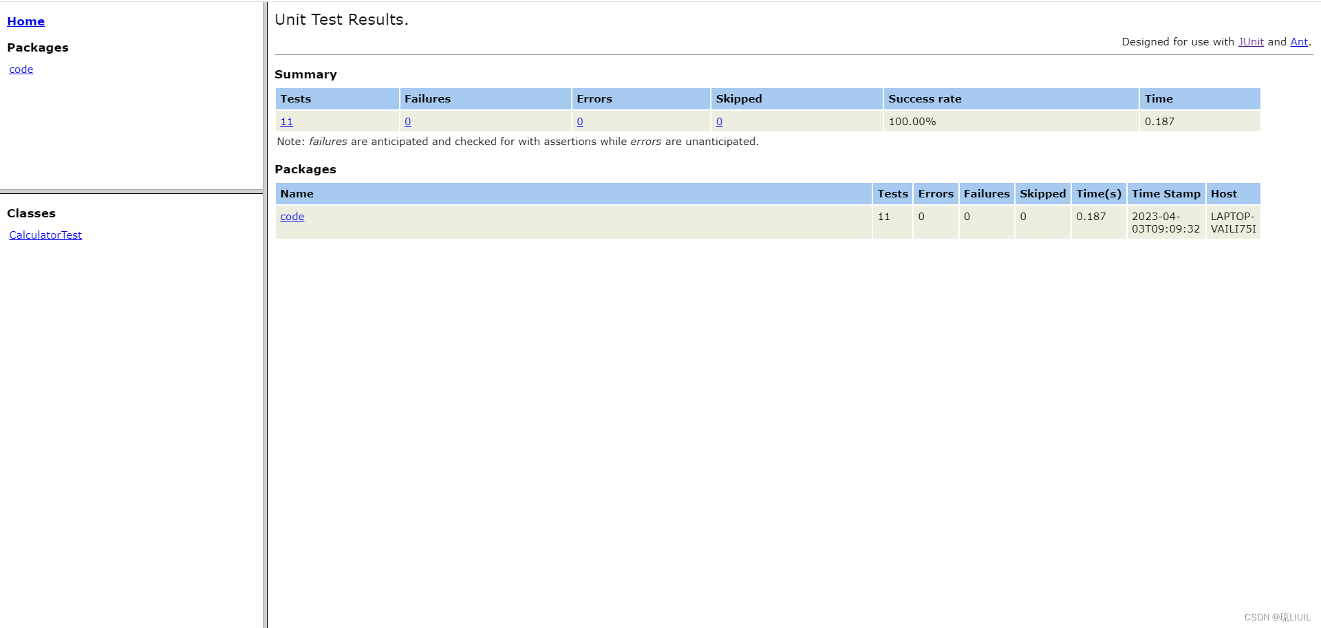The image size is (1321, 628).
Task: Click the Errors column header in Summary table
Action: 641,98
